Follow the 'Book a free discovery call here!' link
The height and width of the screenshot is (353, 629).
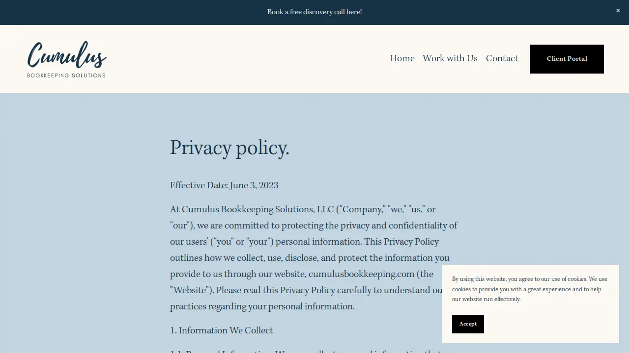[x=314, y=12]
